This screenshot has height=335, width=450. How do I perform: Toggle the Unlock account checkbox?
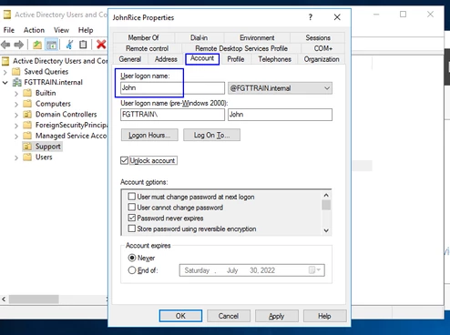pos(124,160)
